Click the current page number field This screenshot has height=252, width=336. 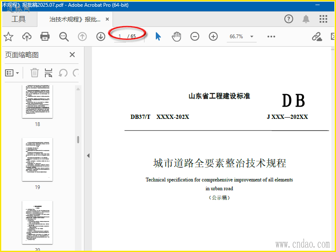[120, 37]
